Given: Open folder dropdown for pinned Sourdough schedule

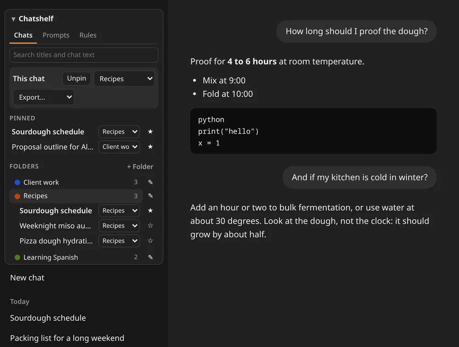Looking at the screenshot, I should [119, 132].
